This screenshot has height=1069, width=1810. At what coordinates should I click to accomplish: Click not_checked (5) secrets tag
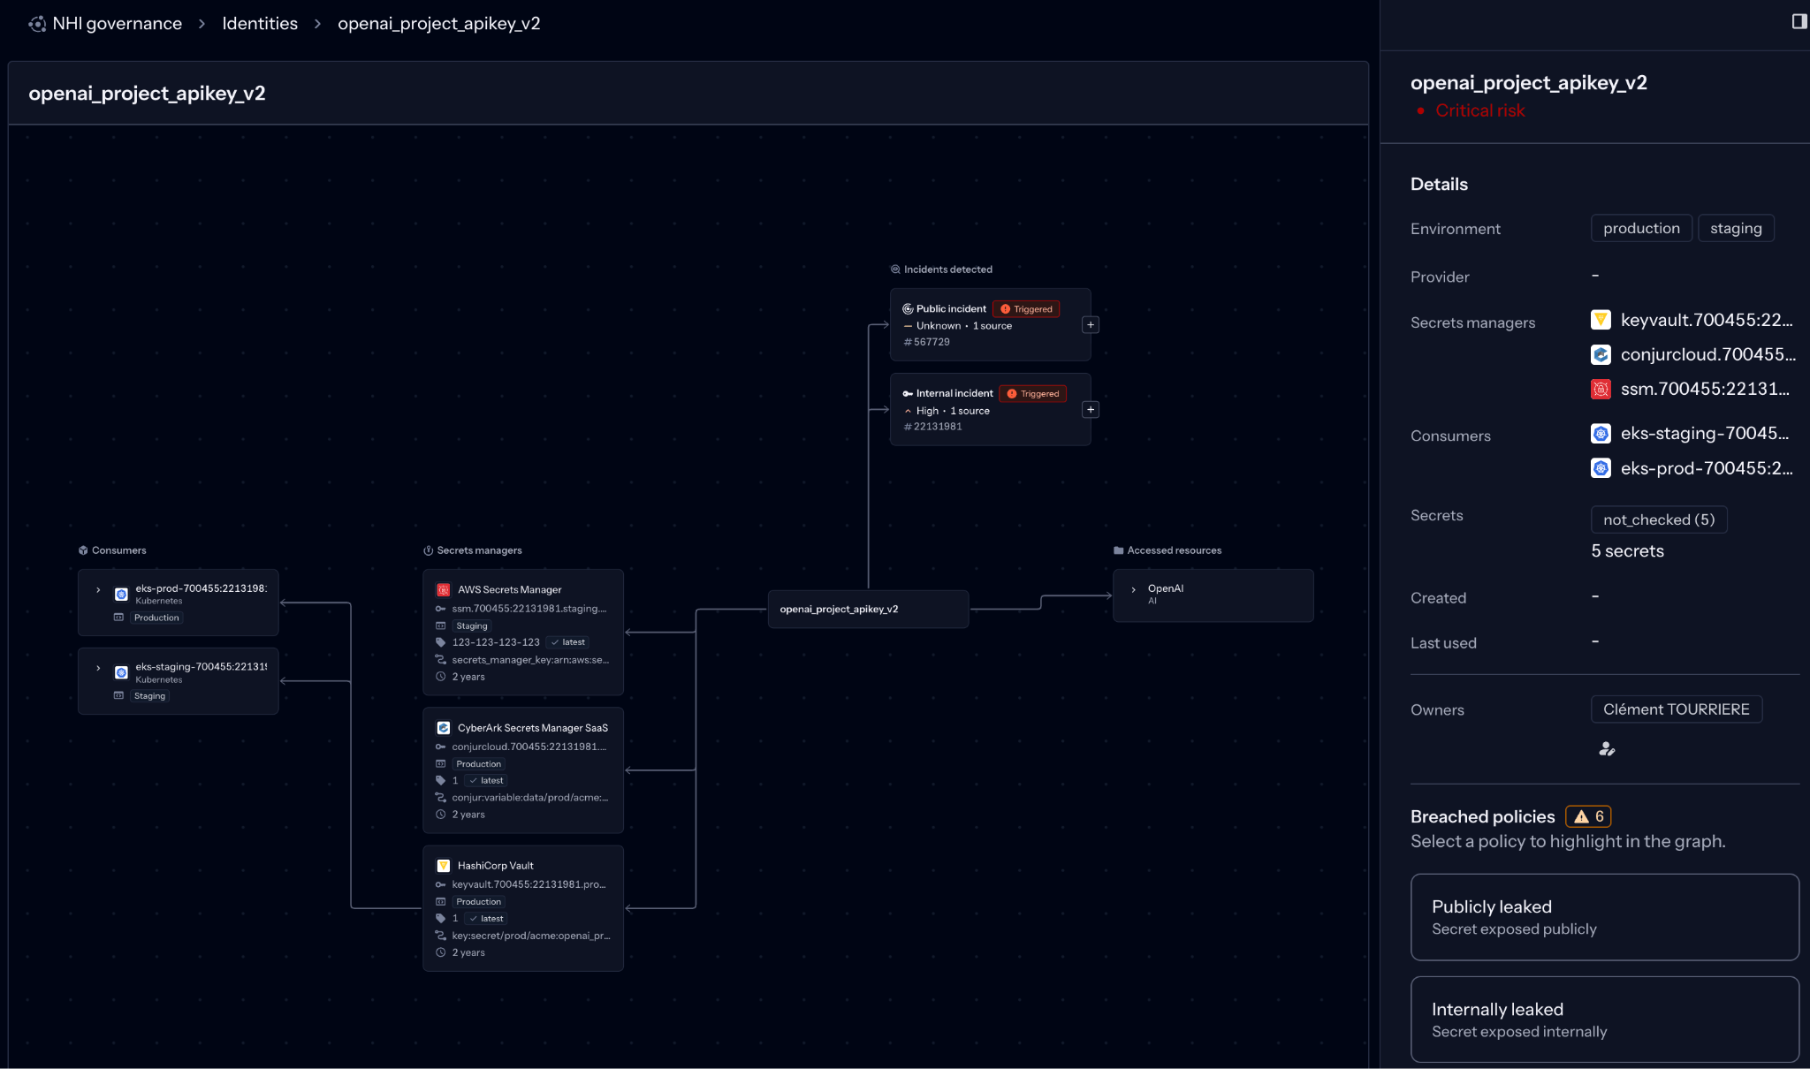1659,519
